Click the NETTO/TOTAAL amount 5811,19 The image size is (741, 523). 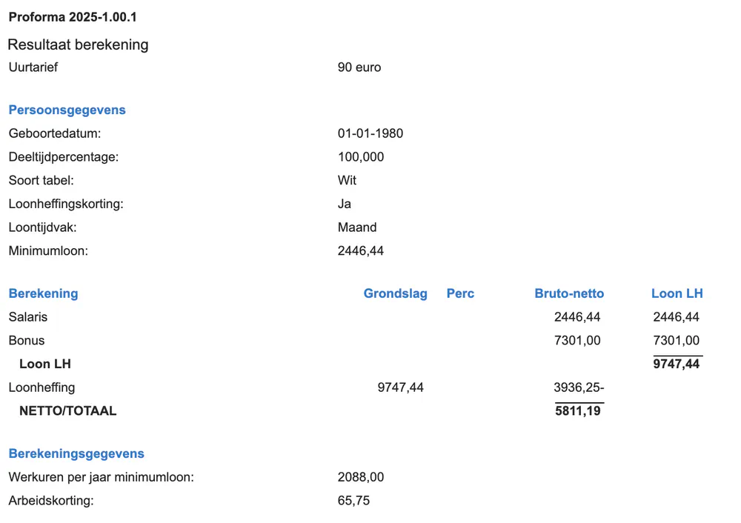pyautogui.click(x=578, y=410)
